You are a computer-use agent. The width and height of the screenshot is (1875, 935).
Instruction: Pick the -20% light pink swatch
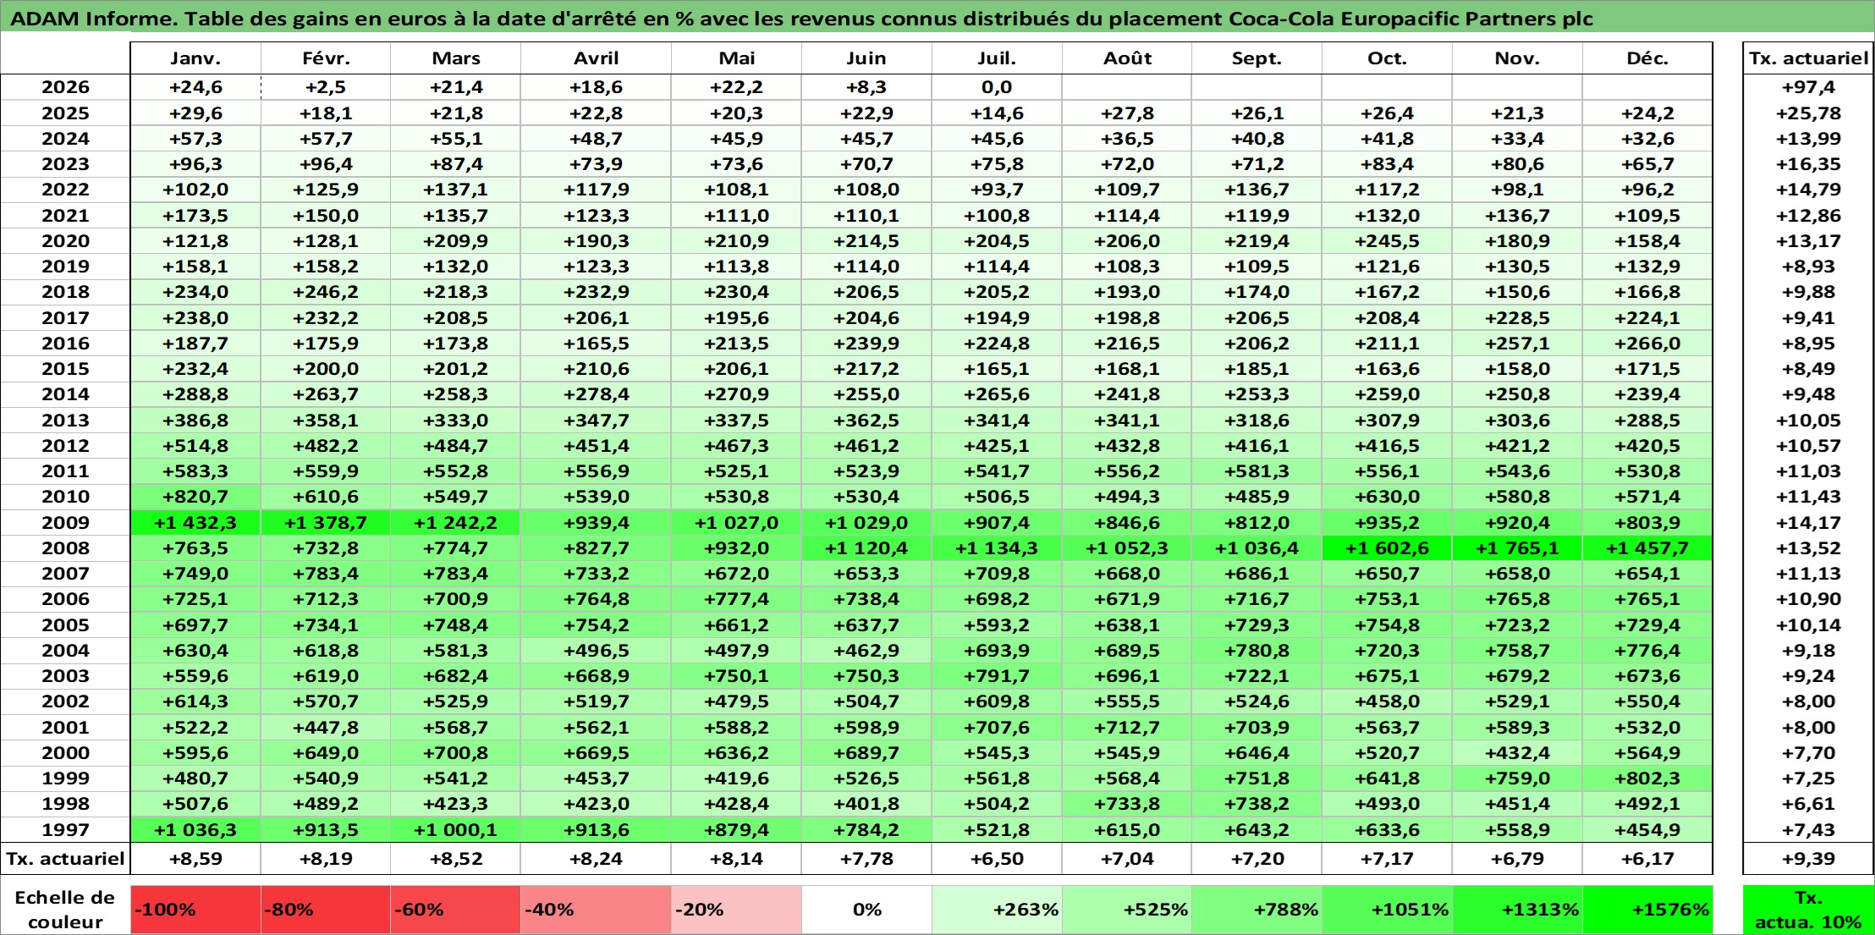click(x=737, y=910)
